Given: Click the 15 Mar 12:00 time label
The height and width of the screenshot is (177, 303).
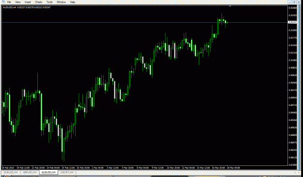Looking at the screenshot, I should tap(204, 168).
